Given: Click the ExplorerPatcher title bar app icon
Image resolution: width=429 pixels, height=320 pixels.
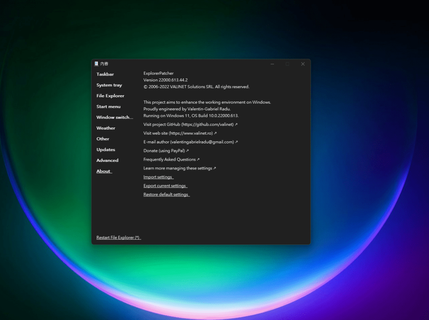Looking at the screenshot, I should click(x=96, y=64).
